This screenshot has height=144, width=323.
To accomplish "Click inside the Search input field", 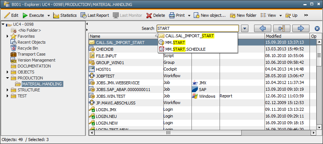I will [x=198, y=28].
